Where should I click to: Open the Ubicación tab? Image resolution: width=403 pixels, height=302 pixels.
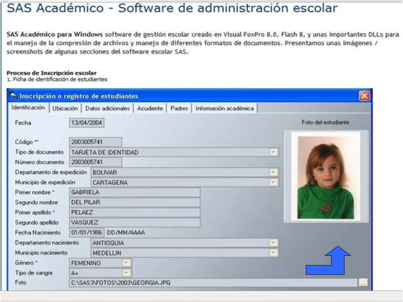(x=65, y=109)
